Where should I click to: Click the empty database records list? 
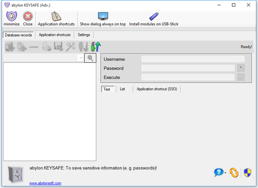pyautogui.click(x=50, y=112)
